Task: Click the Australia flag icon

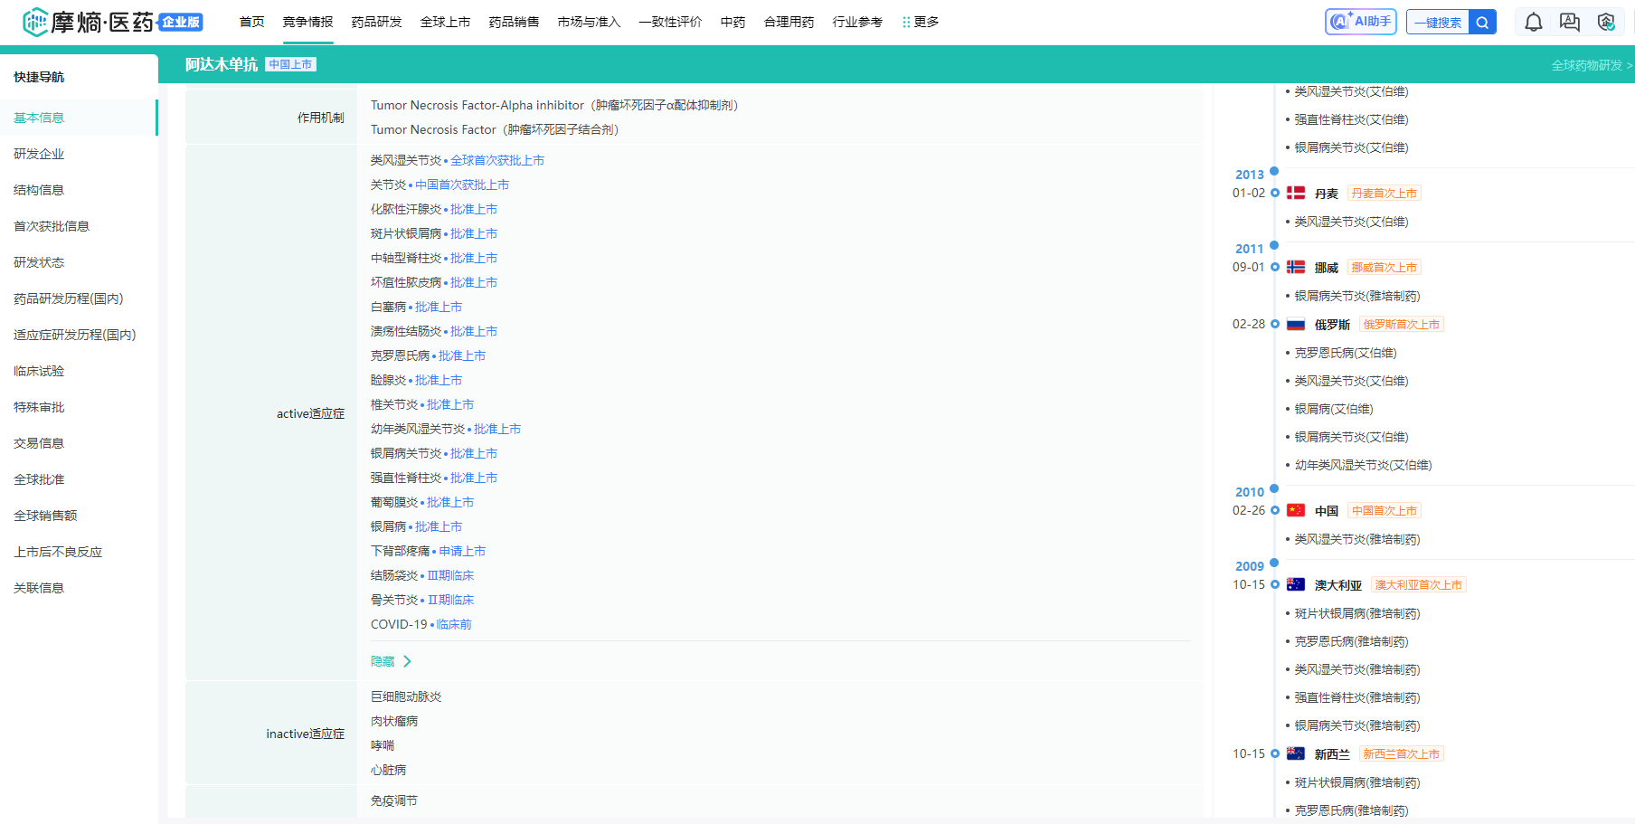Action: coord(1296,584)
